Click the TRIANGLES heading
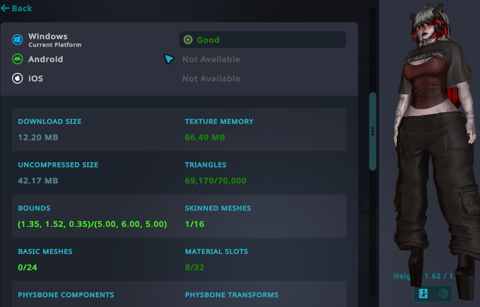Viewport: 480px width, 307px height. tap(206, 165)
